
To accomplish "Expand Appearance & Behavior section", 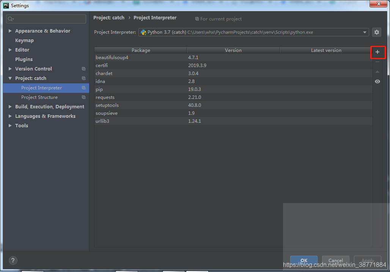I will (10, 31).
